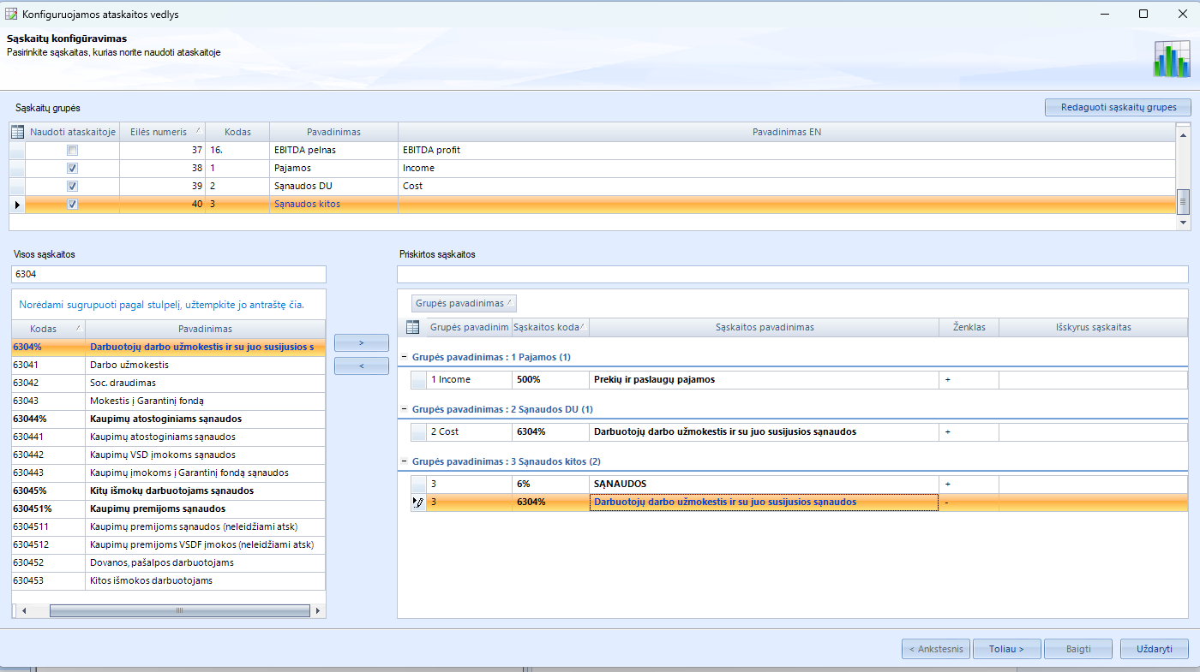Uncheck the Pajamos row checkbox
The image size is (1200, 672).
click(x=73, y=169)
